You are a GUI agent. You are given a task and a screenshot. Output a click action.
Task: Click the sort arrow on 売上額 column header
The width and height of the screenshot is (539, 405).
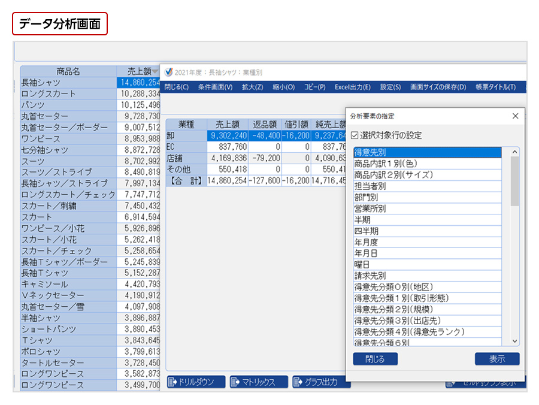(x=155, y=71)
